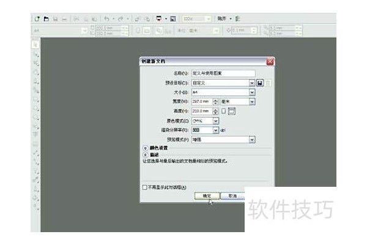Click the 宽度 297.0 mm field

tap(202, 102)
